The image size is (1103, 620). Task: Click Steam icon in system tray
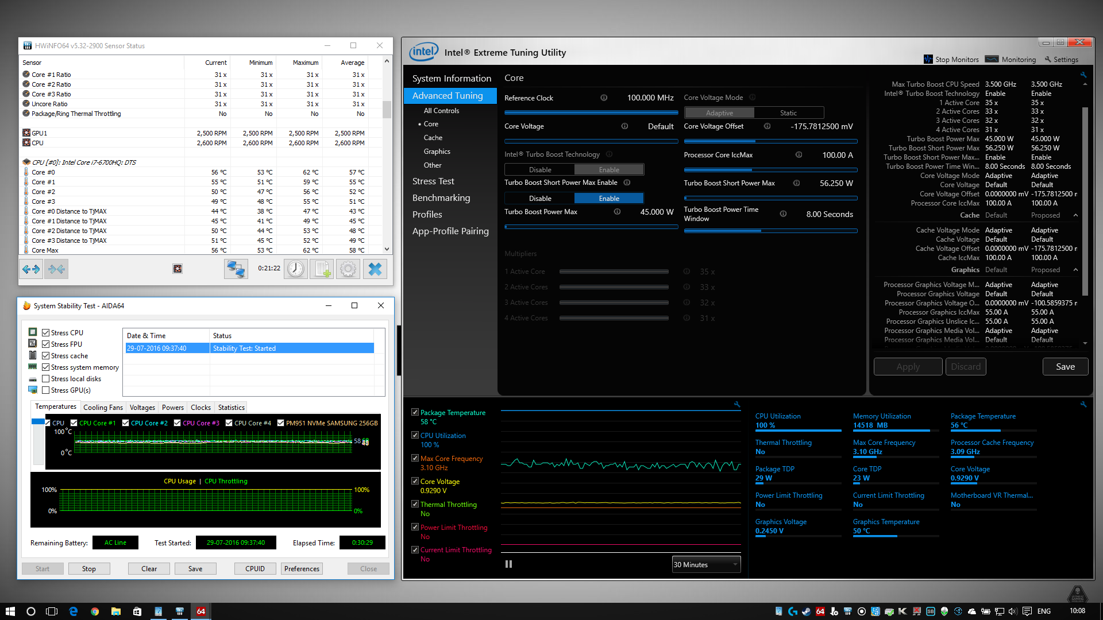806,611
